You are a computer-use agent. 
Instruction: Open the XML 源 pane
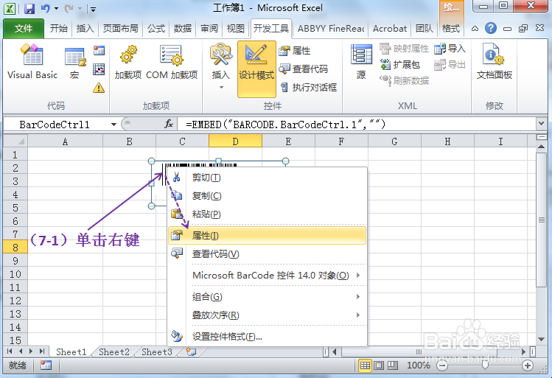(x=361, y=62)
